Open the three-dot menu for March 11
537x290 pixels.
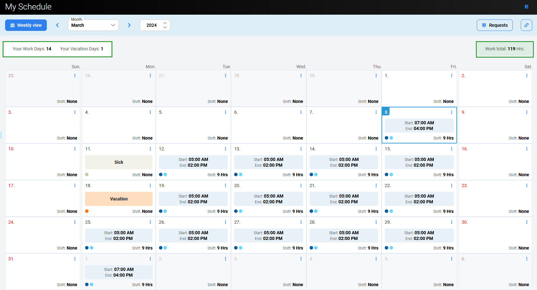point(150,149)
